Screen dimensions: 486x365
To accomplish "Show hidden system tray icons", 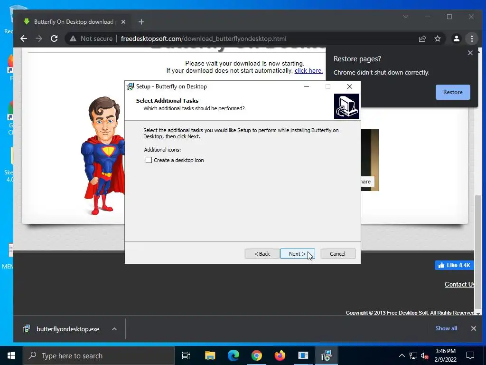I will pos(402,355).
